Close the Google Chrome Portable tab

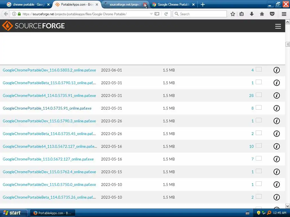pyautogui.click(x=193, y=5)
